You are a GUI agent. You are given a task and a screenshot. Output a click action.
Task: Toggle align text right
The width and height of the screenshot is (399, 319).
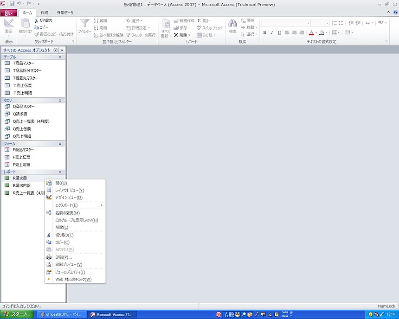302,32
